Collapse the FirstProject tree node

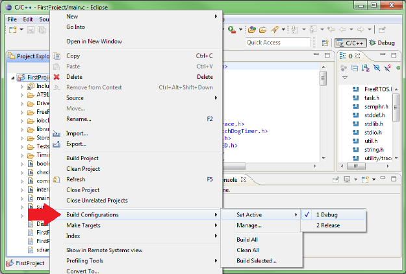(x=13, y=78)
